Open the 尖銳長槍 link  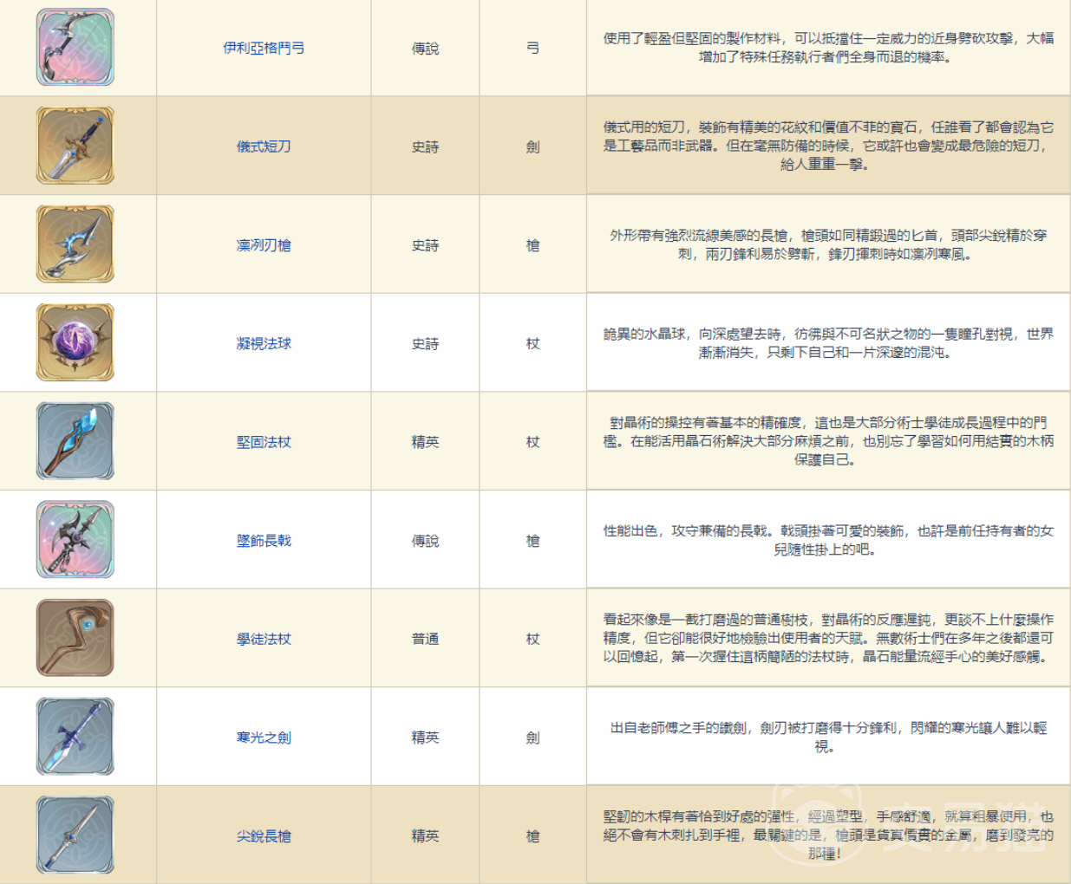[x=264, y=836]
